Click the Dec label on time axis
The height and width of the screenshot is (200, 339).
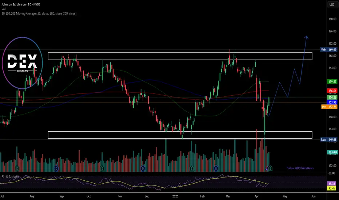147,196
